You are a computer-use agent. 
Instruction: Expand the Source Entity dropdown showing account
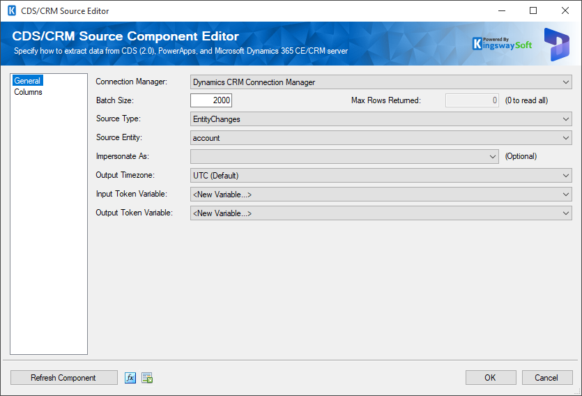(381, 138)
